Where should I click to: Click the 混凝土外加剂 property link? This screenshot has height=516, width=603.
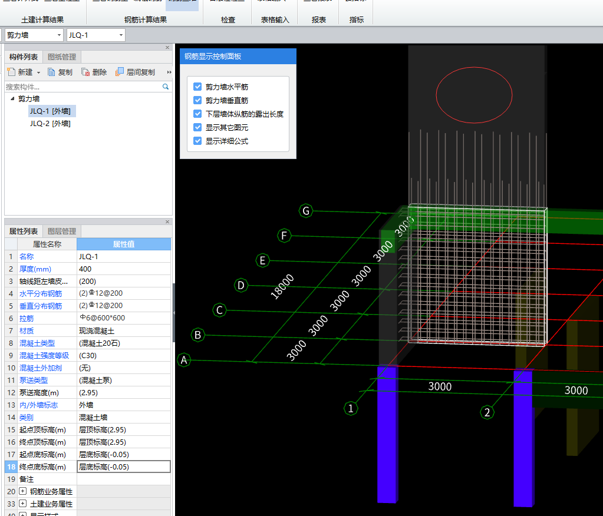(x=41, y=368)
